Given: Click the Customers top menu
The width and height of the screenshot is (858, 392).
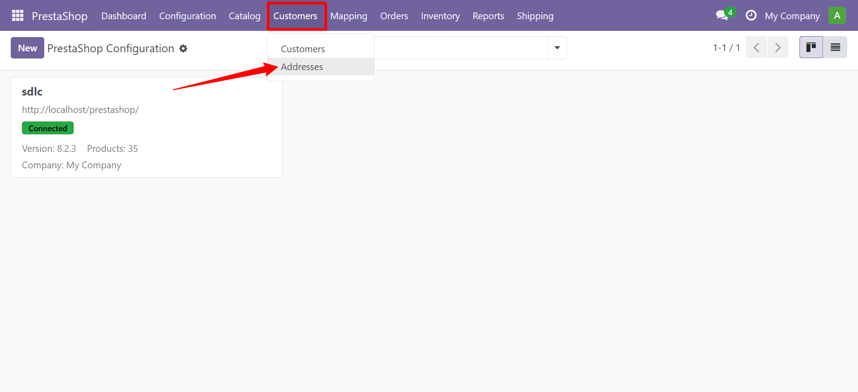Looking at the screenshot, I should [295, 16].
